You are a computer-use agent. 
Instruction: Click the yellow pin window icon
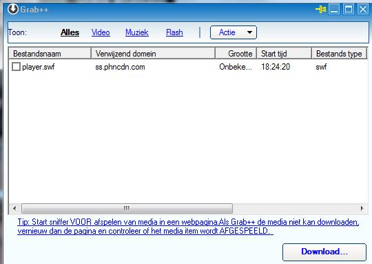coord(321,10)
